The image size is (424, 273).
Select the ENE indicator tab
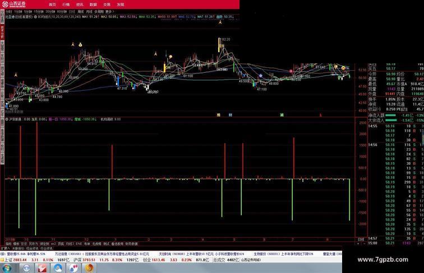coord(79,244)
